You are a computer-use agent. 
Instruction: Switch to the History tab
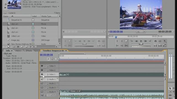(18, 51)
